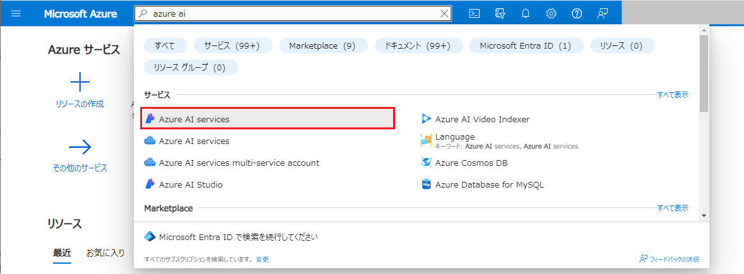Open the help question mark icon
Screen dimensions: 744x274
[576, 13]
